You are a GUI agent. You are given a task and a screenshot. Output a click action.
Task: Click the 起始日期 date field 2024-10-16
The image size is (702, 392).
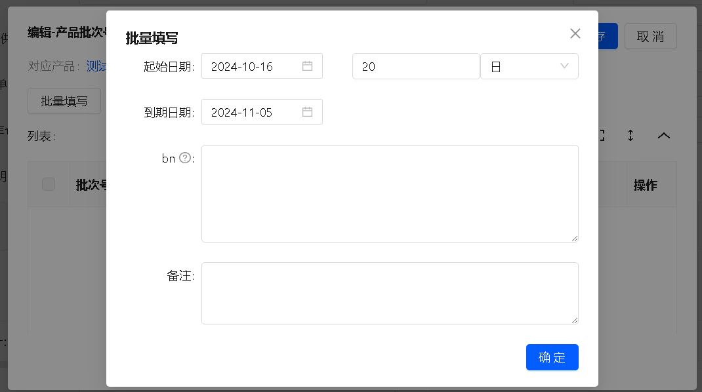pos(253,66)
